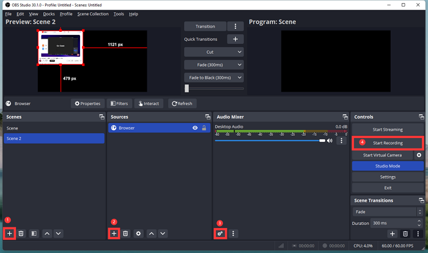Open the Help menu
The width and height of the screenshot is (428, 253).
[133, 14]
